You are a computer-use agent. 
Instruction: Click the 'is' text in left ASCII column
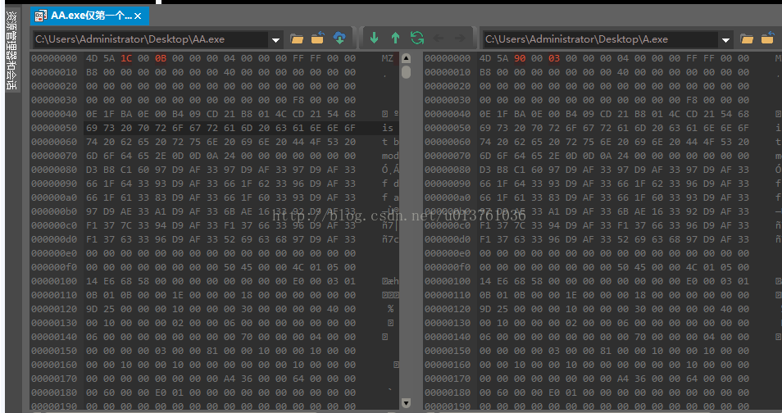[x=388, y=128]
